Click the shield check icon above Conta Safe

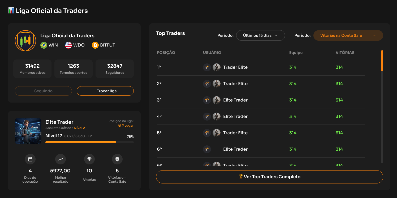pyautogui.click(x=117, y=159)
